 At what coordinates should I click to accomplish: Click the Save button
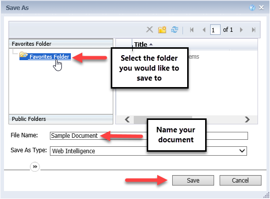tap(193, 180)
